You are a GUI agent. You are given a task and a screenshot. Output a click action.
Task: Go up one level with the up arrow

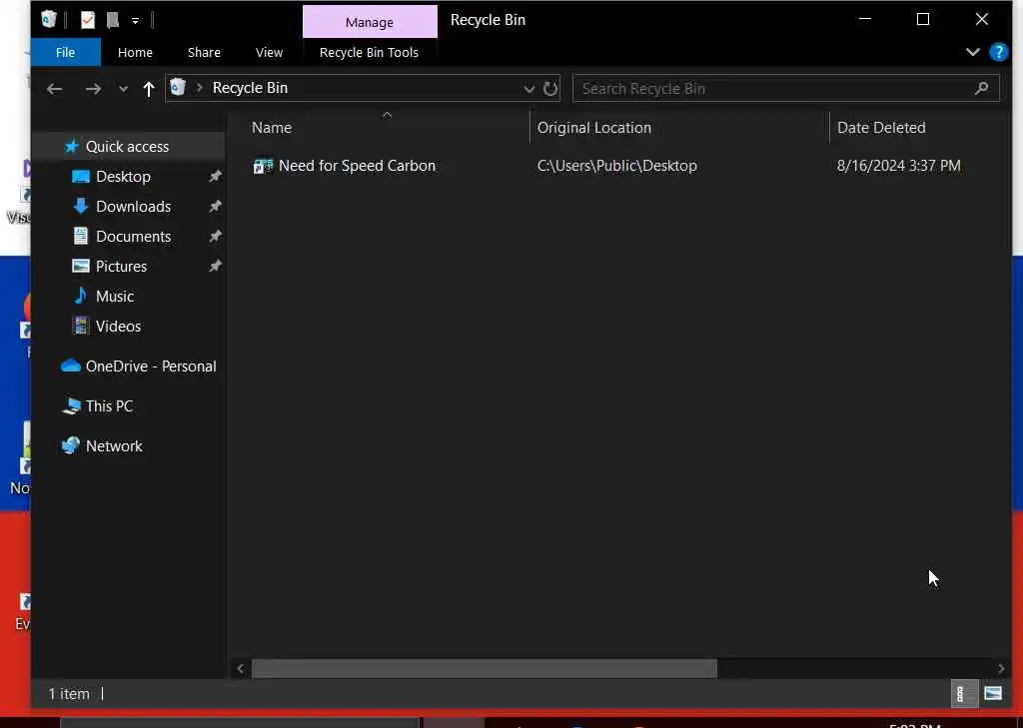click(149, 89)
